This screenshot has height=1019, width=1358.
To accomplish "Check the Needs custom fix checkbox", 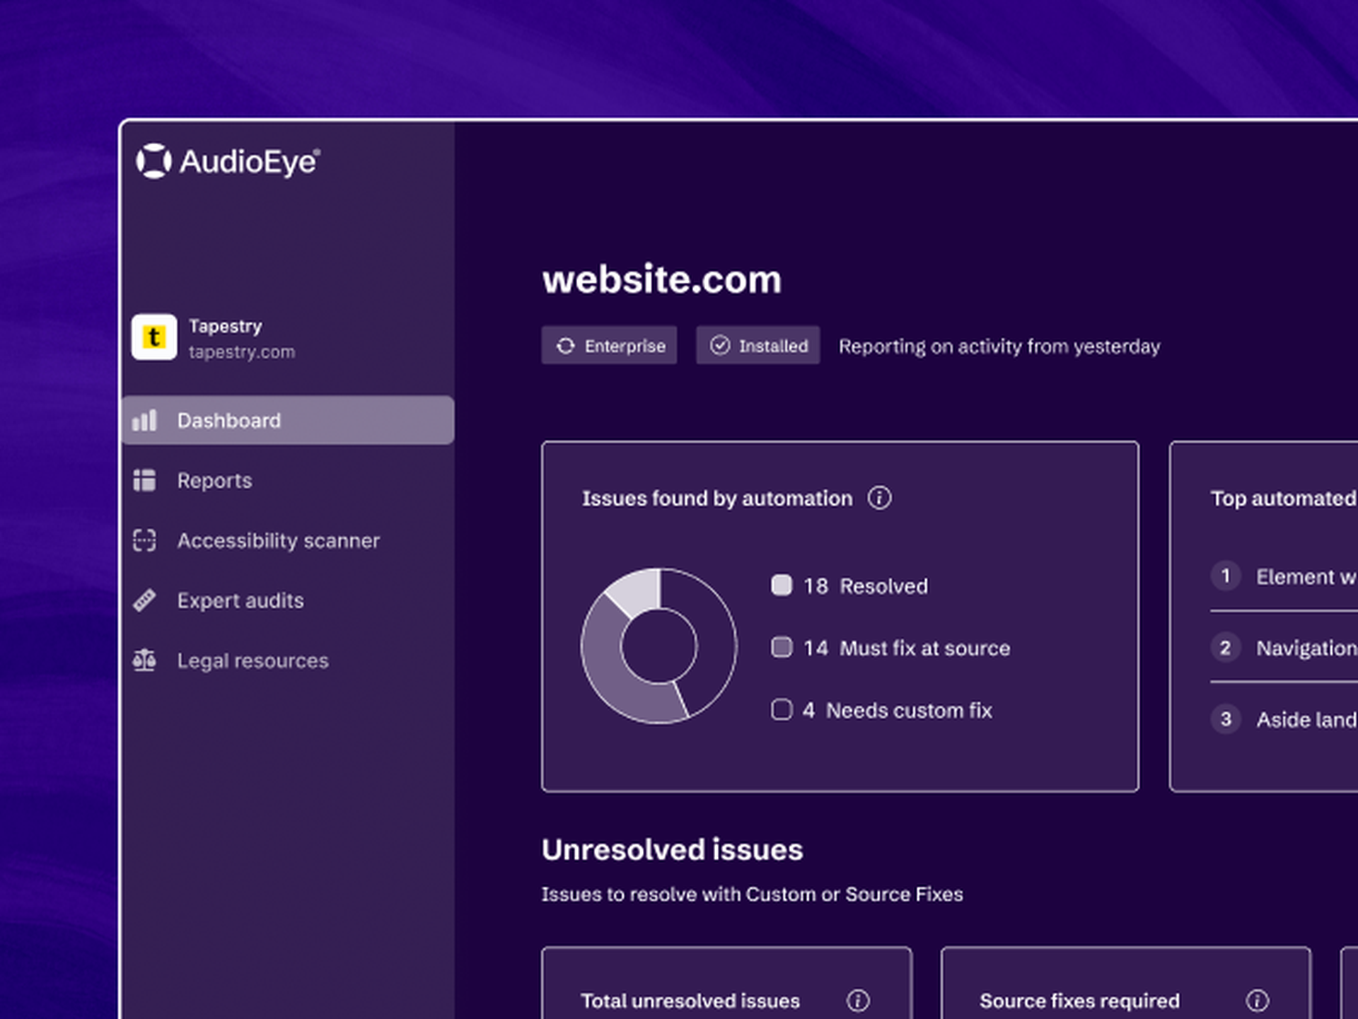I will tap(782, 709).
